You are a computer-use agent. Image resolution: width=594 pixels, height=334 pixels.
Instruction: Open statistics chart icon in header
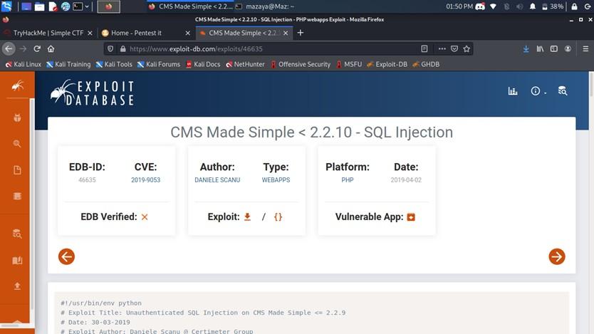[x=513, y=91]
